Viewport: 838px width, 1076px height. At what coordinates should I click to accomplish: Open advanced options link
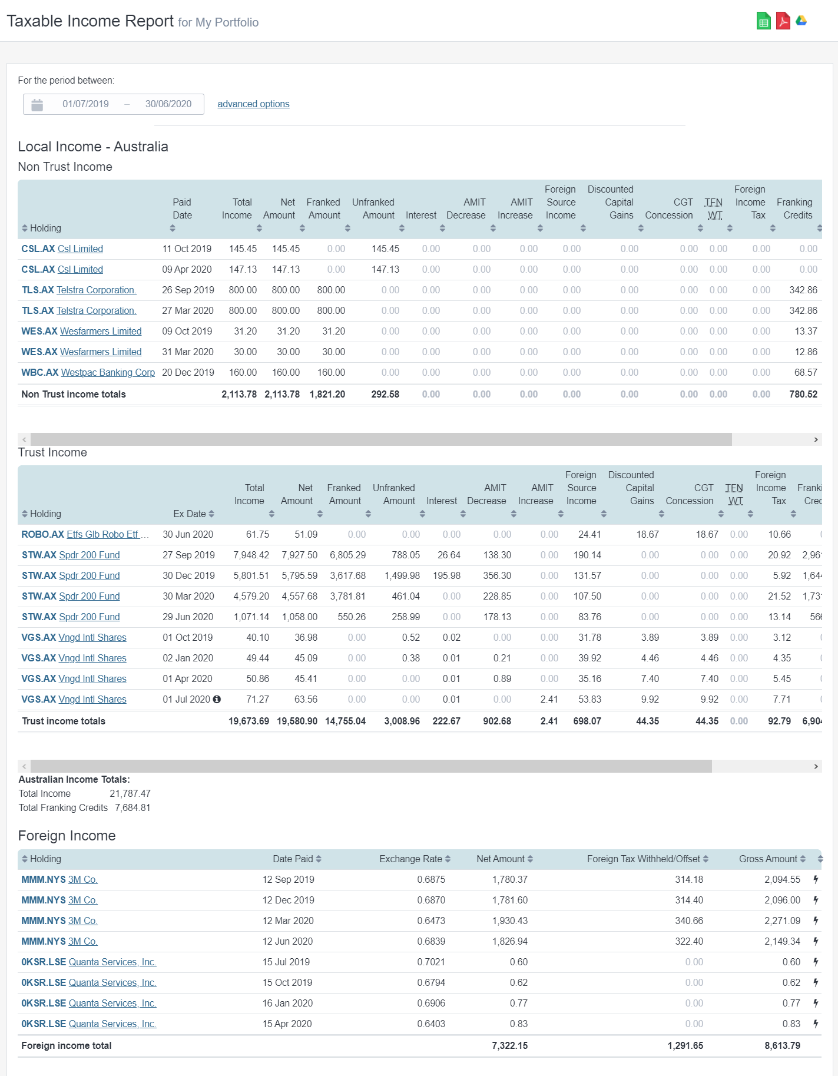click(x=253, y=104)
